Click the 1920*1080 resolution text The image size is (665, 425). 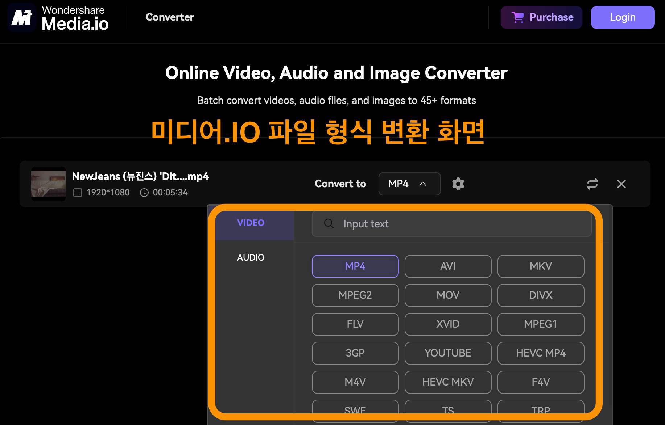(108, 193)
